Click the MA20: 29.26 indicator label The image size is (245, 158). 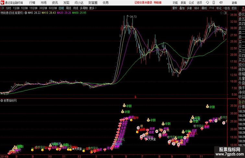pos(64,13)
